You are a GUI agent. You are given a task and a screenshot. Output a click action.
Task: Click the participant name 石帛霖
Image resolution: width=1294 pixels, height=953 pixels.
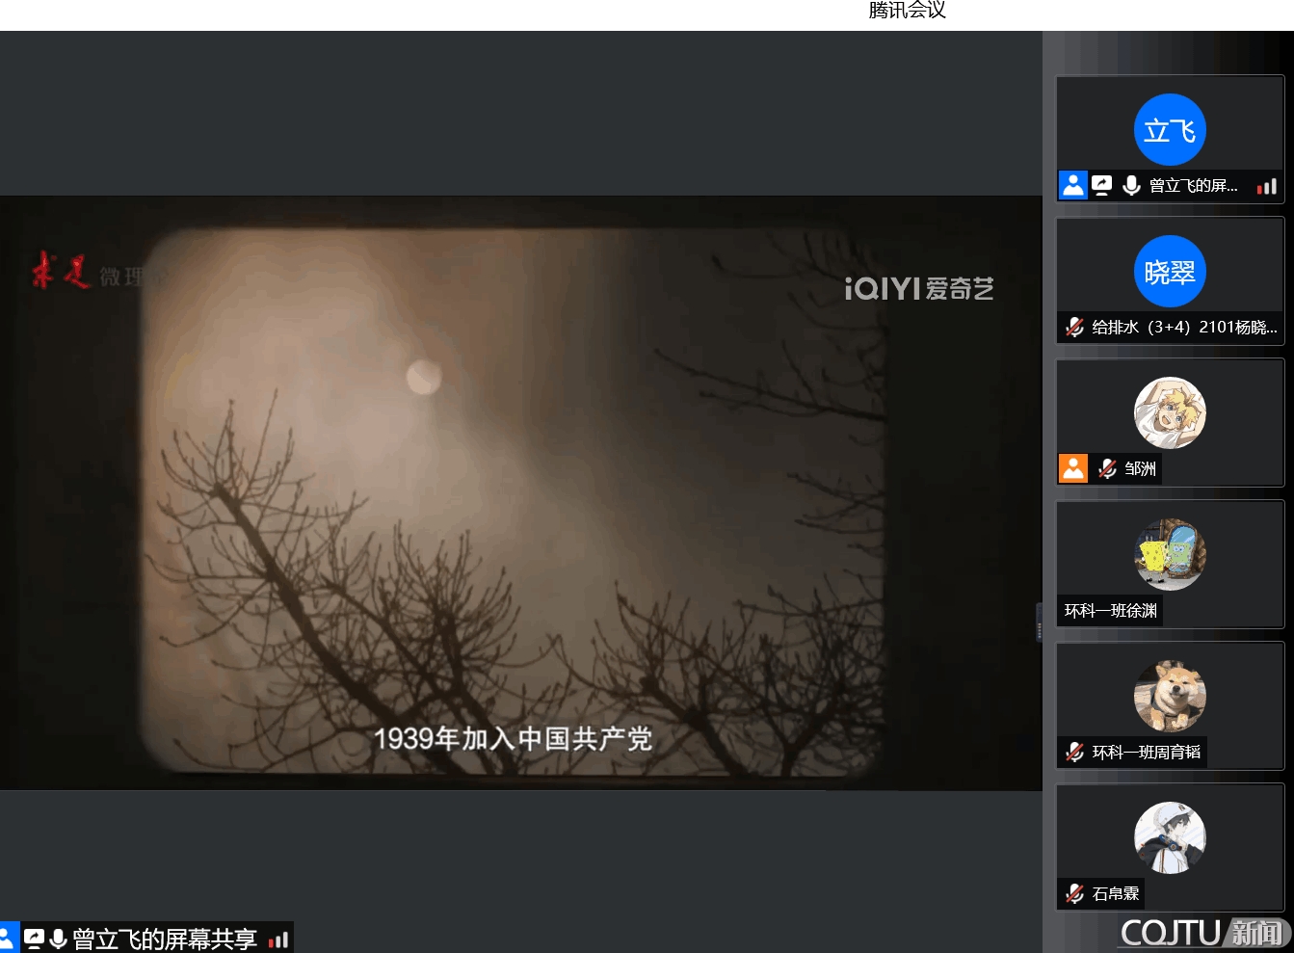[x=1116, y=894]
